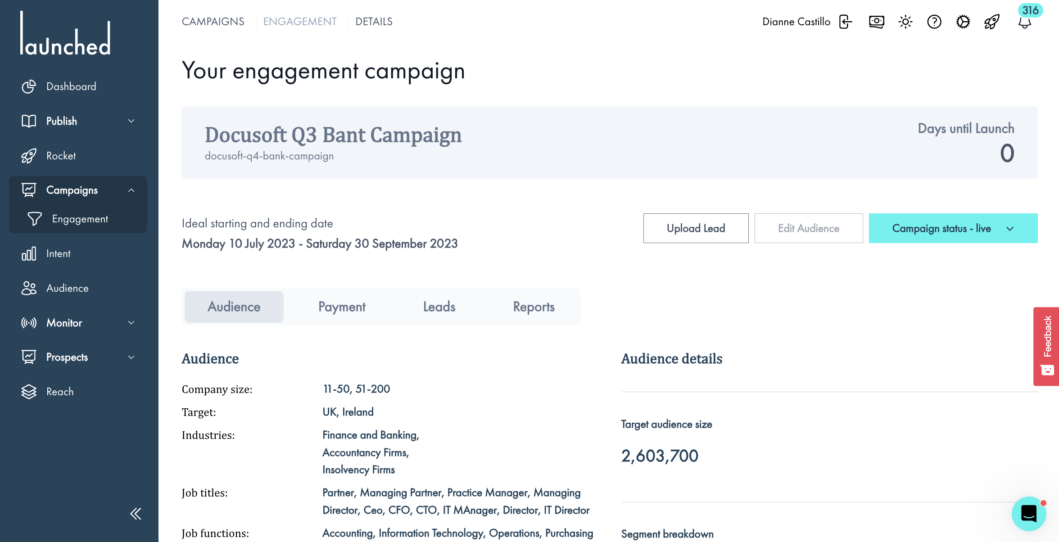Open the help question mark icon
Image resolution: width=1059 pixels, height=542 pixels.
pyautogui.click(x=934, y=22)
